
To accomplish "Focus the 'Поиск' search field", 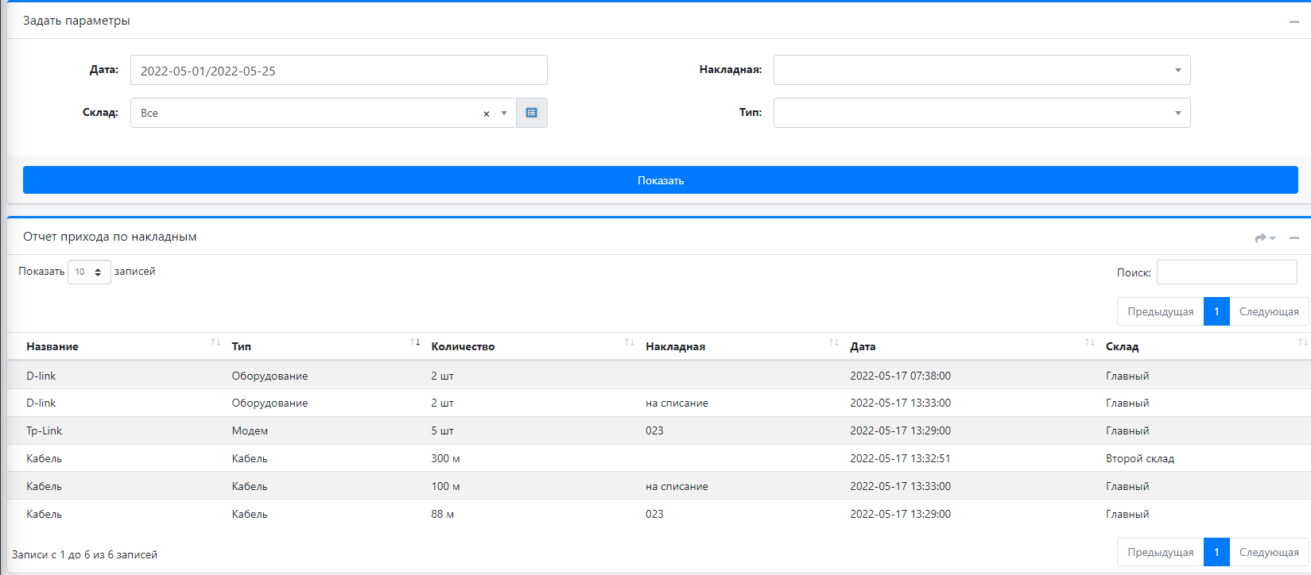I will point(1226,272).
